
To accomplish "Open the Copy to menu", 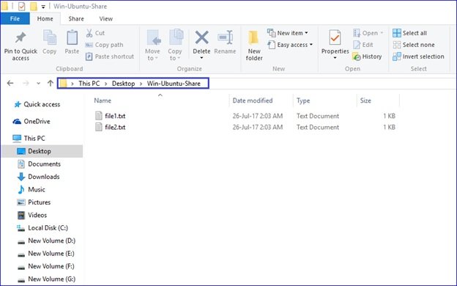I will [175, 45].
